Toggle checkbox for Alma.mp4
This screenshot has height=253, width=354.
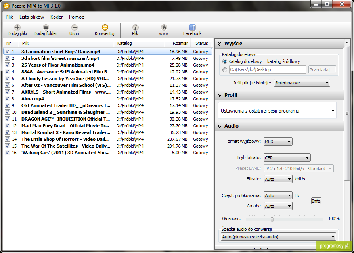point(8,99)
